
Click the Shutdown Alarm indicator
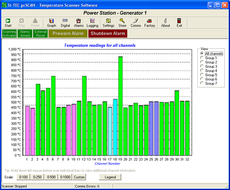(108, 34)
